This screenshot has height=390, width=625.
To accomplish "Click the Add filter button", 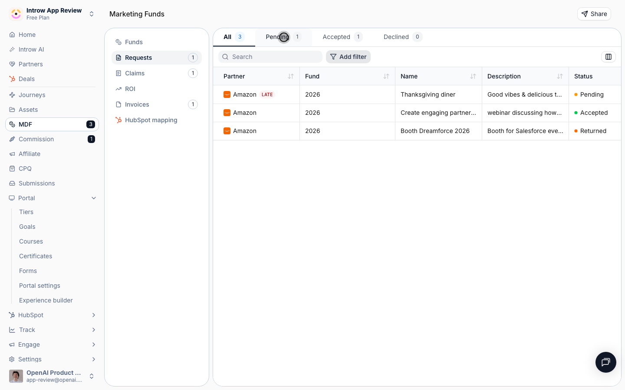I will coord(348,57).
